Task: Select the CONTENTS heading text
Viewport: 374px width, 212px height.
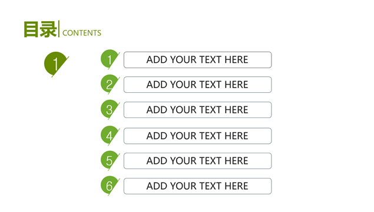Action: tap(82, 33)
